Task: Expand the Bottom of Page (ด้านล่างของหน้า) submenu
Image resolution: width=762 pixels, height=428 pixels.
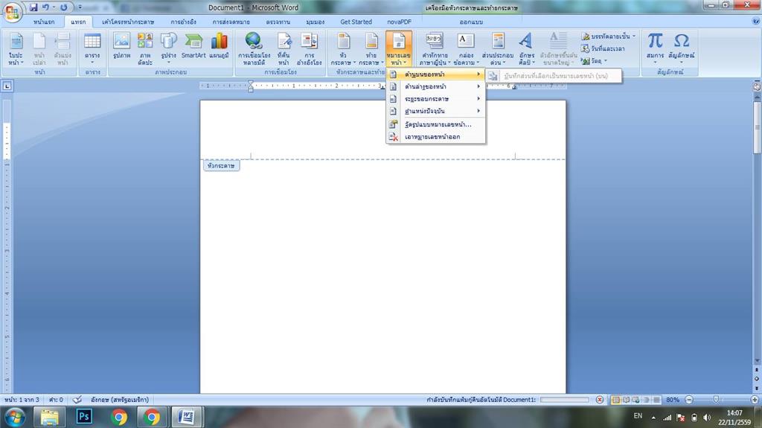Action: 436,86
